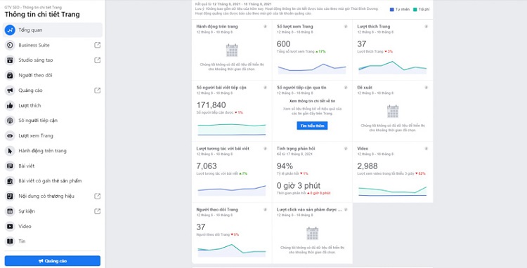Click the Video play sidebar icon
Image resolution: width=527 pixels, height=268 pixels.
[10, 226]
